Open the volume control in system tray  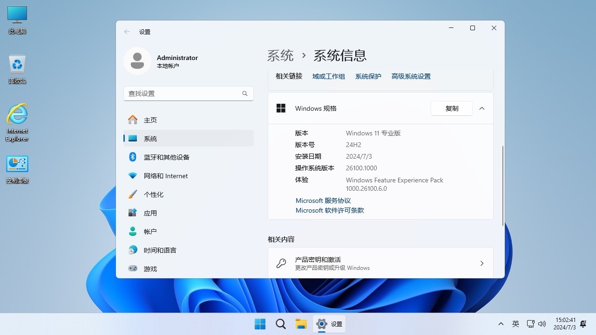(542, 324)
